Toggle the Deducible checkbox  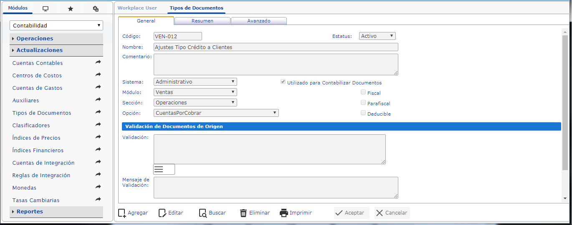tap(363, 113)
